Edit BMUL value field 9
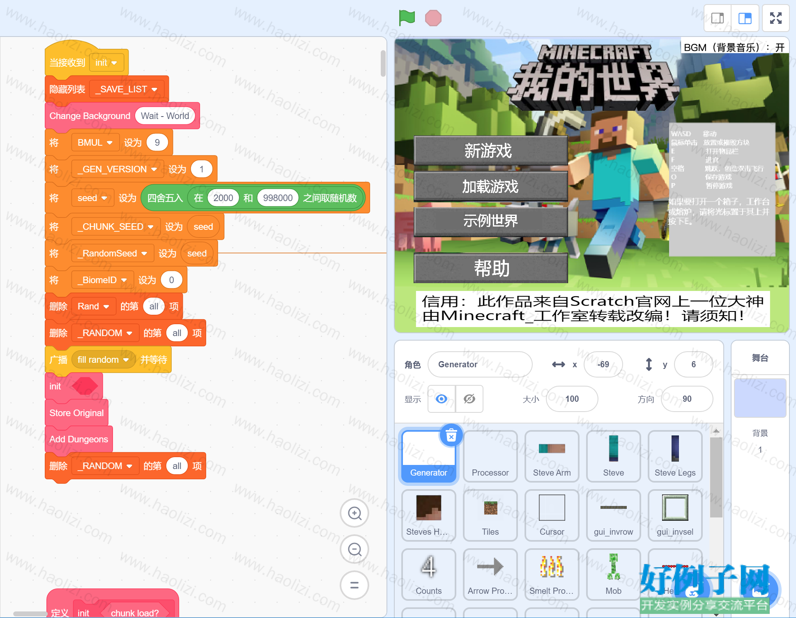The image size is (796, 618). click(157, 142)
